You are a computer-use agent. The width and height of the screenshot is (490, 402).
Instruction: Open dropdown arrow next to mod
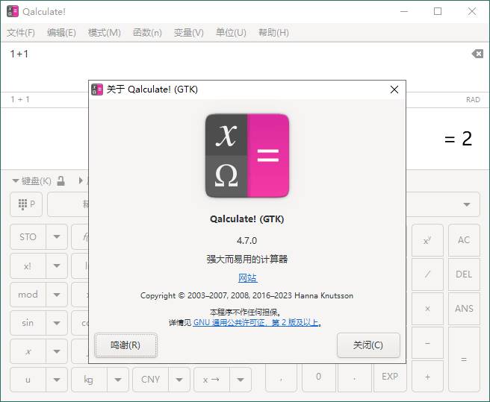[x=57, y=295]
